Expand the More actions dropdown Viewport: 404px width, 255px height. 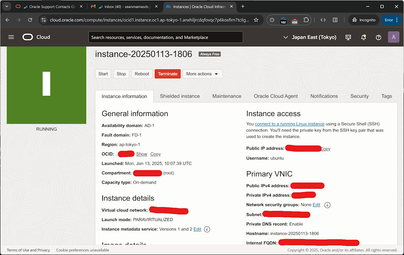[203, 74]
